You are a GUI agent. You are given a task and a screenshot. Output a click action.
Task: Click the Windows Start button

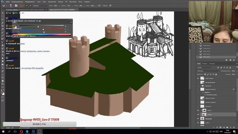[x=3, y=131]
